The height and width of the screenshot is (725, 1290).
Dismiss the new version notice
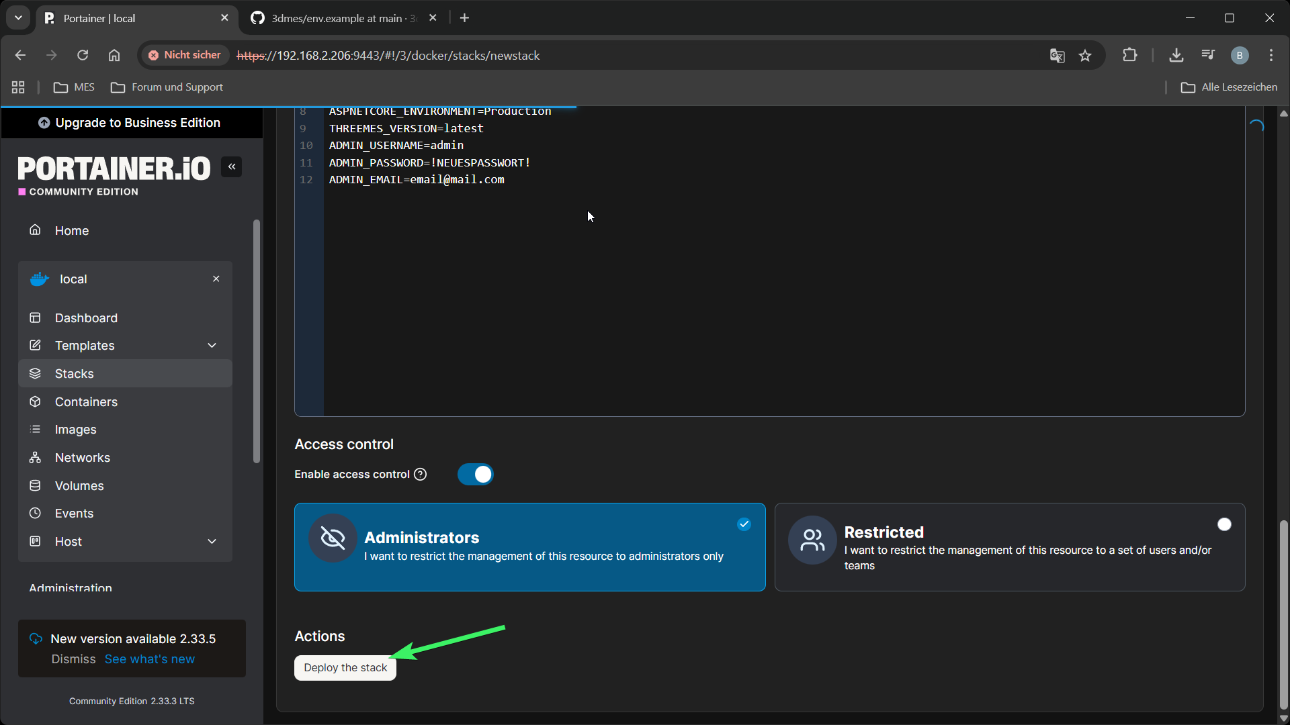coord(73,659)
